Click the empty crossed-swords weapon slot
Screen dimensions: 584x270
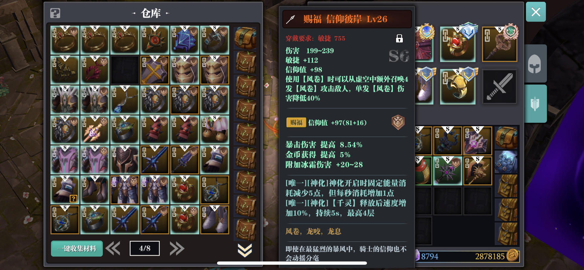500,87
